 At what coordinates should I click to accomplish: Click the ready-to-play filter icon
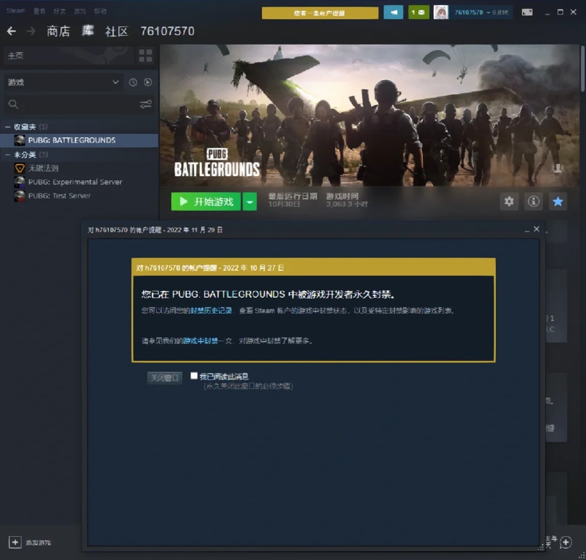click(148, 82)
